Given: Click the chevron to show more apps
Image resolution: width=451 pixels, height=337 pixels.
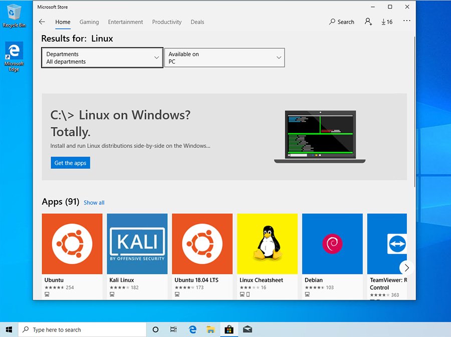Looking at the screenshot, I should pyautogui.click(x=407, y=268).
